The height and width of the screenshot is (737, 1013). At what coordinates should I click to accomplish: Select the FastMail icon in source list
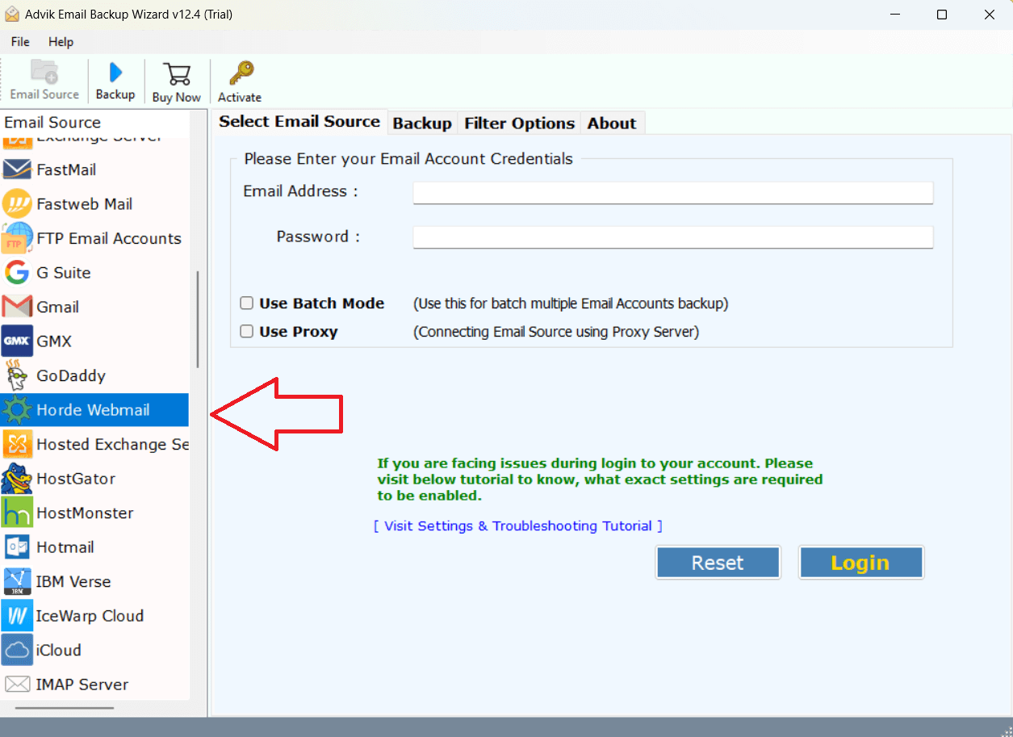[17, 170]
